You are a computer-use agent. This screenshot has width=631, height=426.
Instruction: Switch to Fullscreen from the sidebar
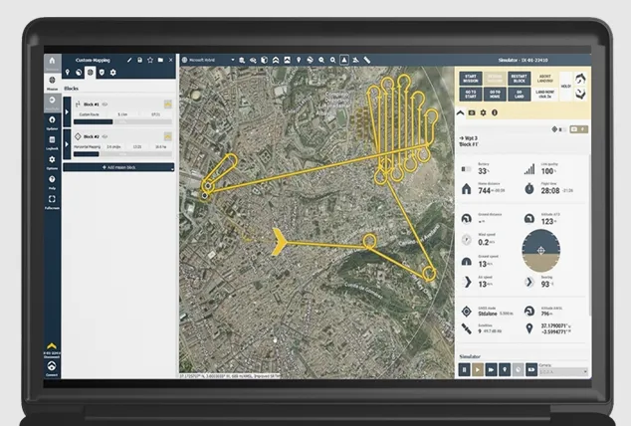point(53,201)
